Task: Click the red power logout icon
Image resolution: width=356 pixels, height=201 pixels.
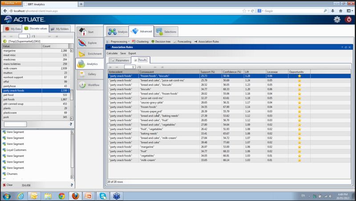Action: tap(348, 20)
